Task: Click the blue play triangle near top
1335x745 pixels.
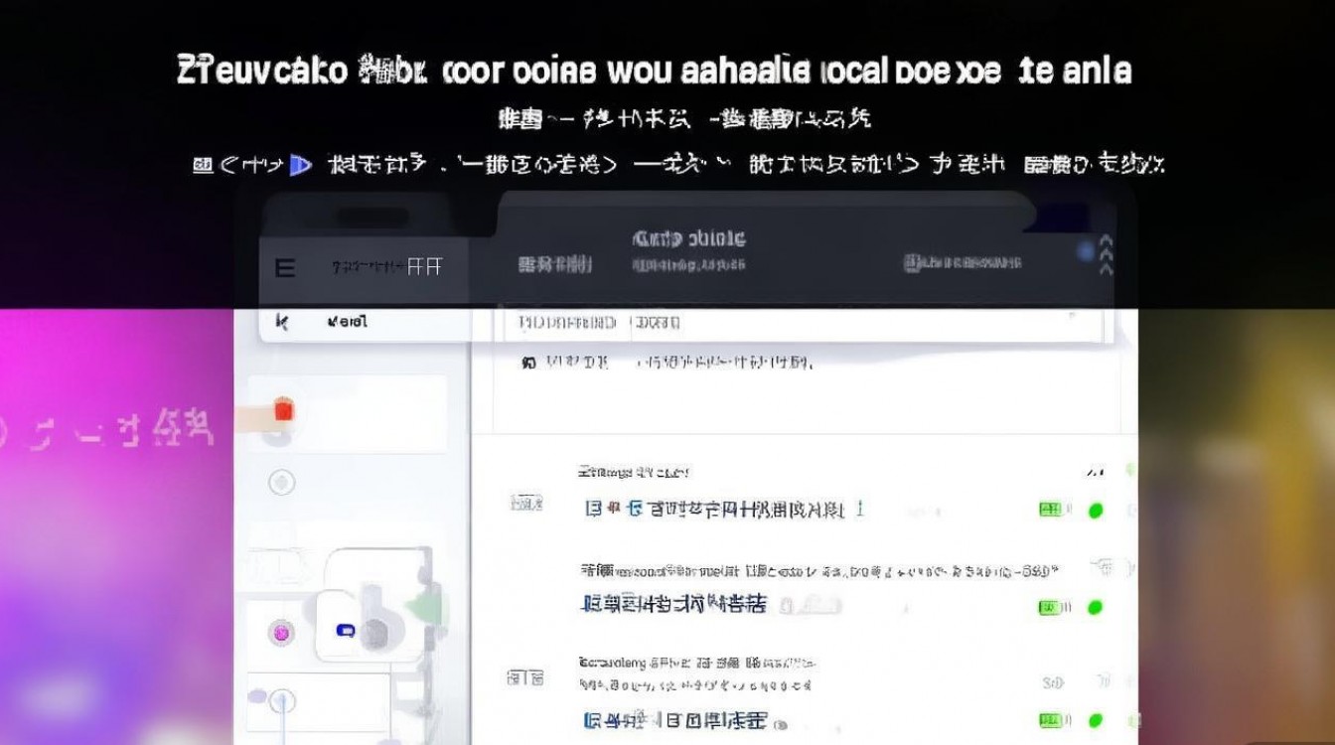Action: click(x=299, y=165)
